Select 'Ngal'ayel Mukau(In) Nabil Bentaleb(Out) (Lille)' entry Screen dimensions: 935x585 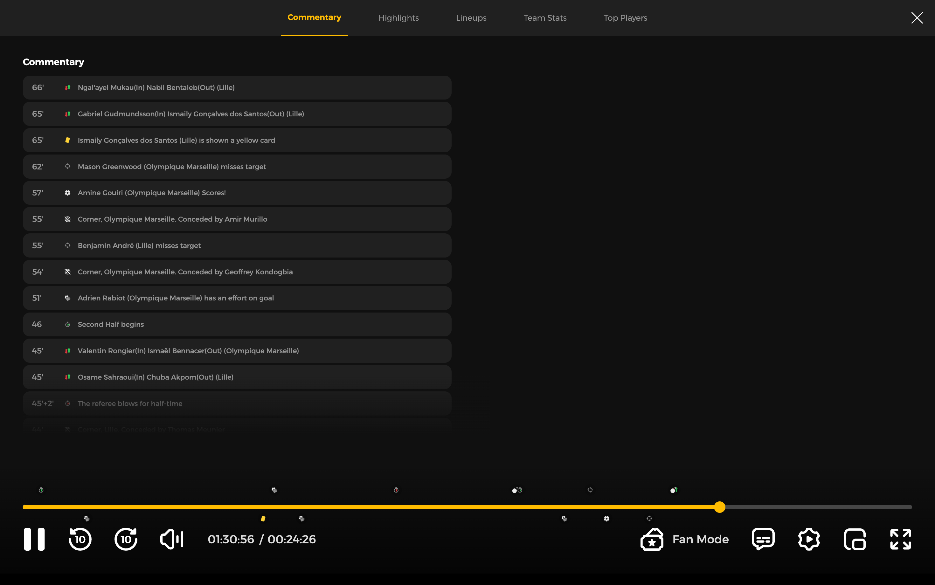pos(237,87)
